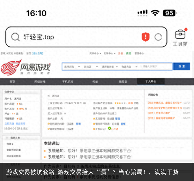
Task: Open the 工具箱 toolbox icon
Action: [180, 38]
